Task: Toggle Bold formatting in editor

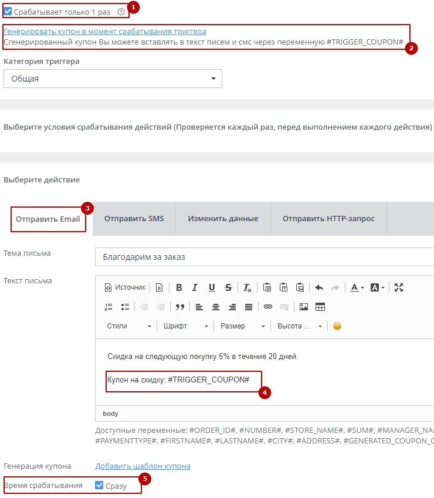Action: coord(179,287)
